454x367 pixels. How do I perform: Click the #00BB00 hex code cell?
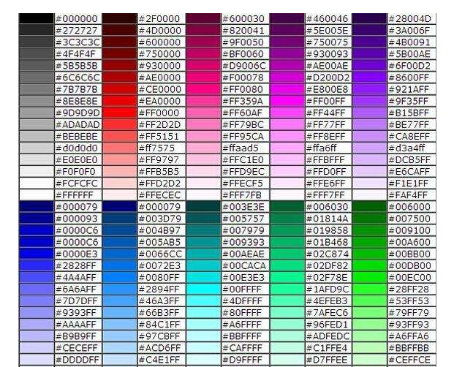(x=412, y=254)
